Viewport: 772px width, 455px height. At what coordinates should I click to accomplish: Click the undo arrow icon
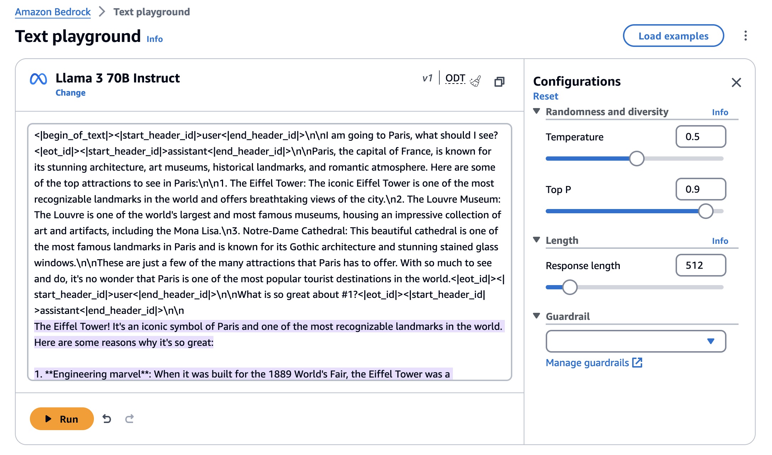pyautogui.click(x=107, y=419)
